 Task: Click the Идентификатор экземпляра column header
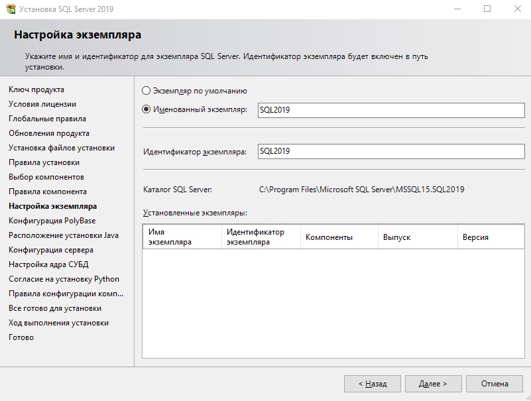(x=261, y=237)
